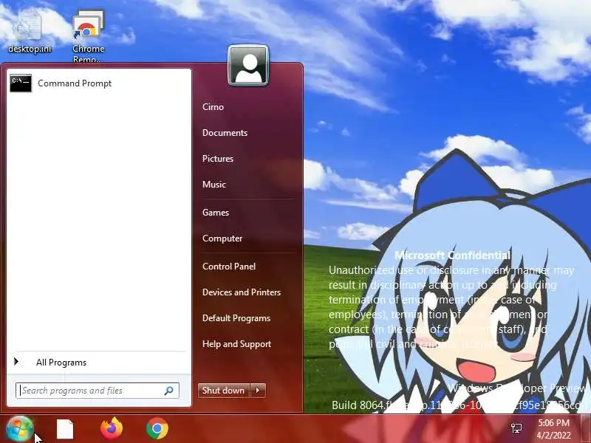The image size is (591, 443).
Task: Launch Firefox from the taskbar
Action: pos(112,429)
